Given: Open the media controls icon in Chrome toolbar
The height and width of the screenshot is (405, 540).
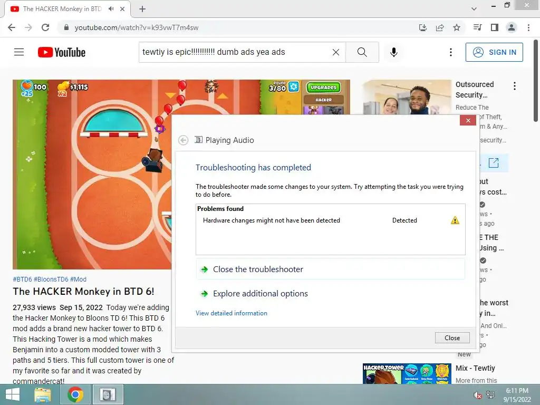Looking at the screenshot, I should [477, 27].
